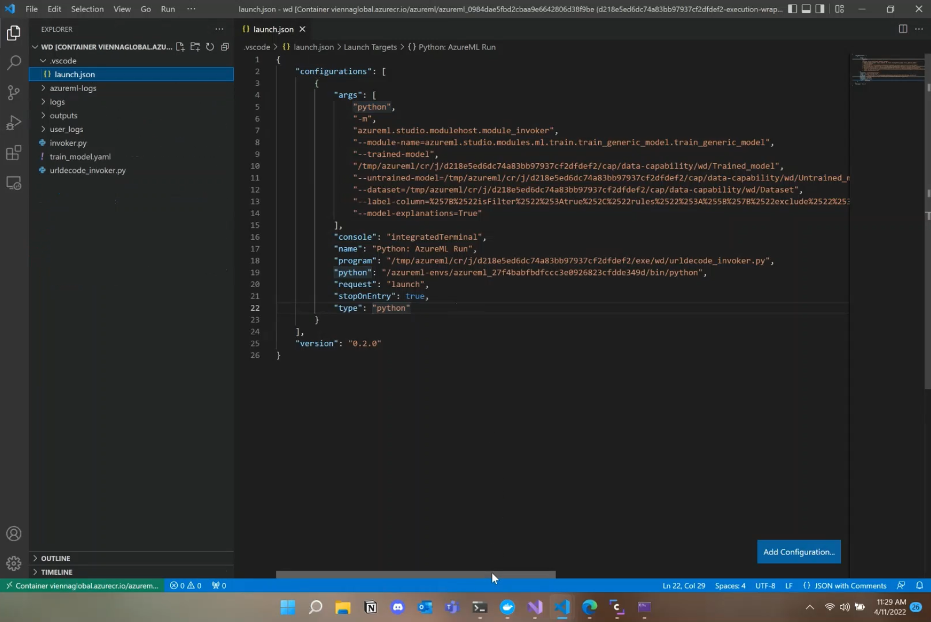Select the launch.json editor tab

[x=273, y=29]
